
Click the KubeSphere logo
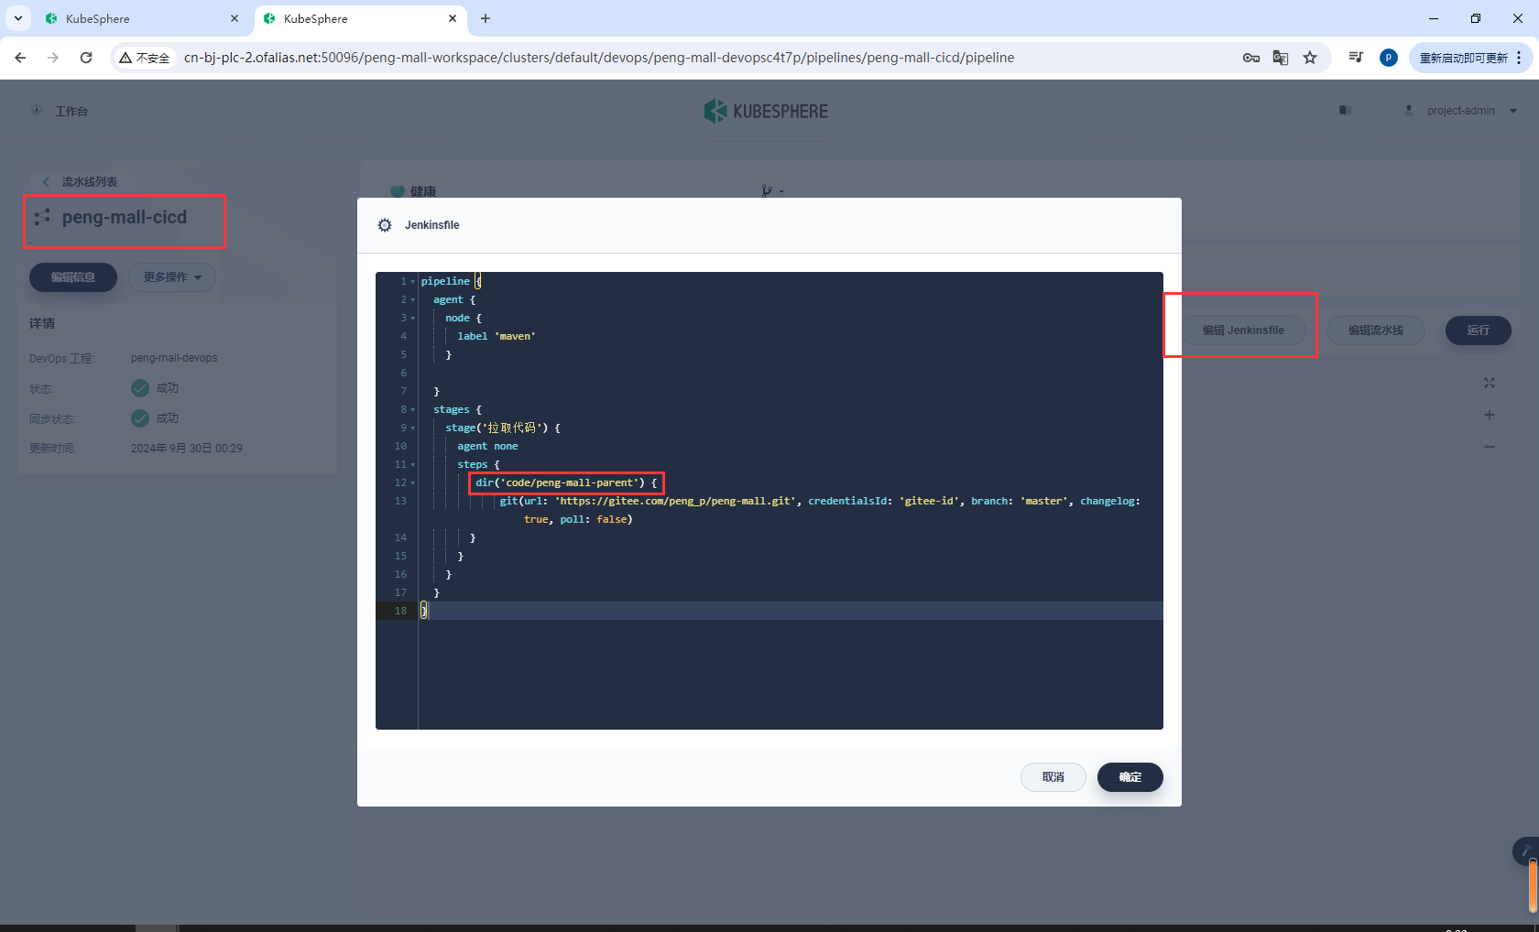coord(766,111)
